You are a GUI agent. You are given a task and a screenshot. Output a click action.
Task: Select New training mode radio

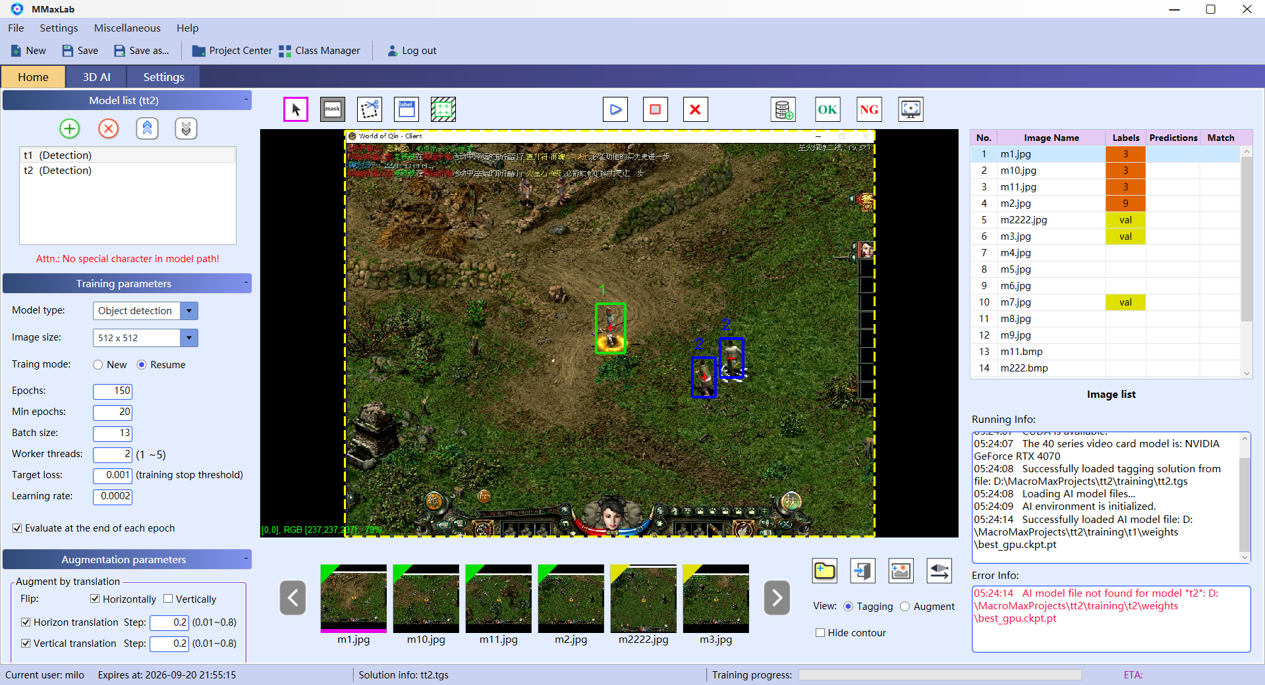pos(98,365)
